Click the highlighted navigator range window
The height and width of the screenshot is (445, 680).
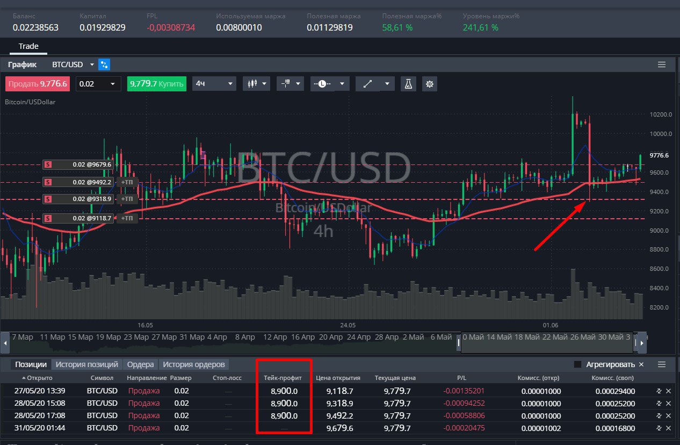(x=547, y=342)
